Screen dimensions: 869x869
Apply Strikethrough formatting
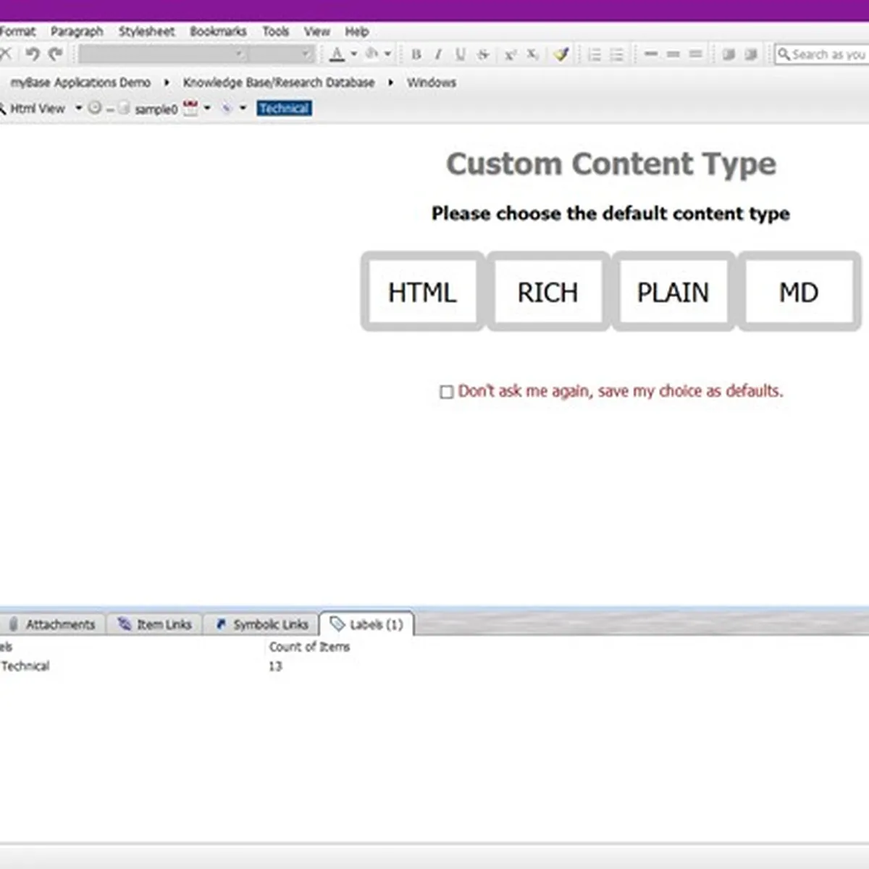click(483, 54)
